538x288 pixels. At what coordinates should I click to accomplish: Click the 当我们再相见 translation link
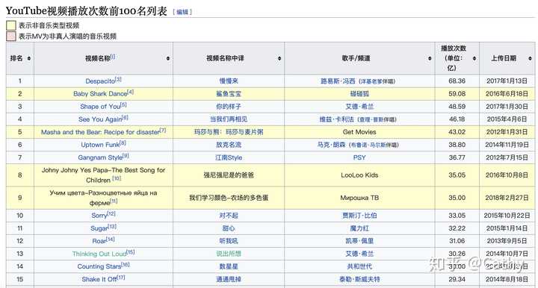[229, 119]
